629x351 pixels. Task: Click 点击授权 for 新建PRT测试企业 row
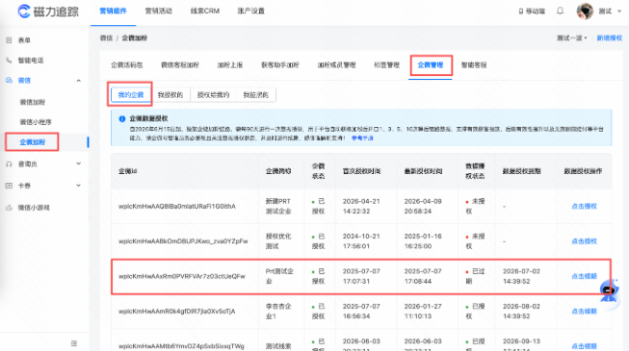(x=584, y=206)
